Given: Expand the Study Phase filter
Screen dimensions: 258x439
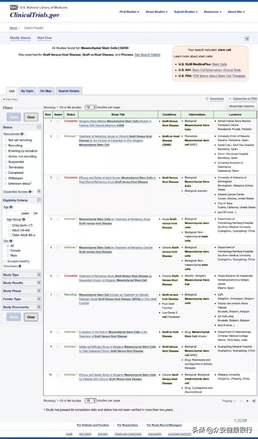Looking at the screenshot, I should click(39, 291).
